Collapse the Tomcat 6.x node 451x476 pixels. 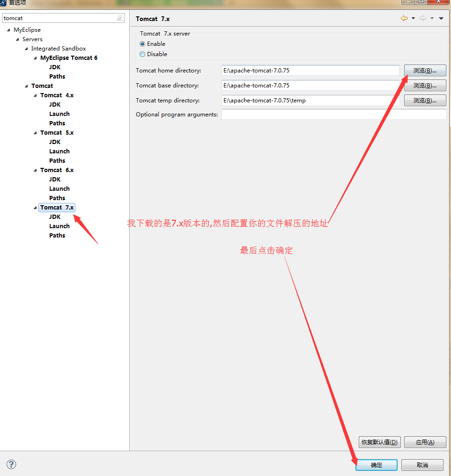tap(35, 170)
